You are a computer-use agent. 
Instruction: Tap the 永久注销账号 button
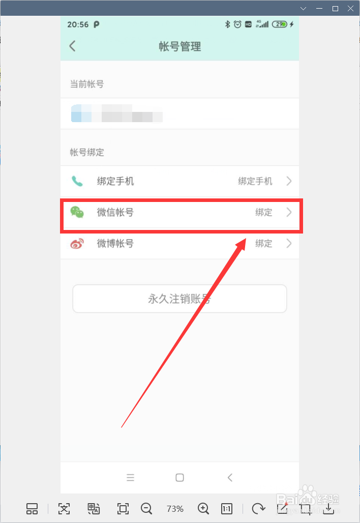pyautogui.click(x=179, y=299)
